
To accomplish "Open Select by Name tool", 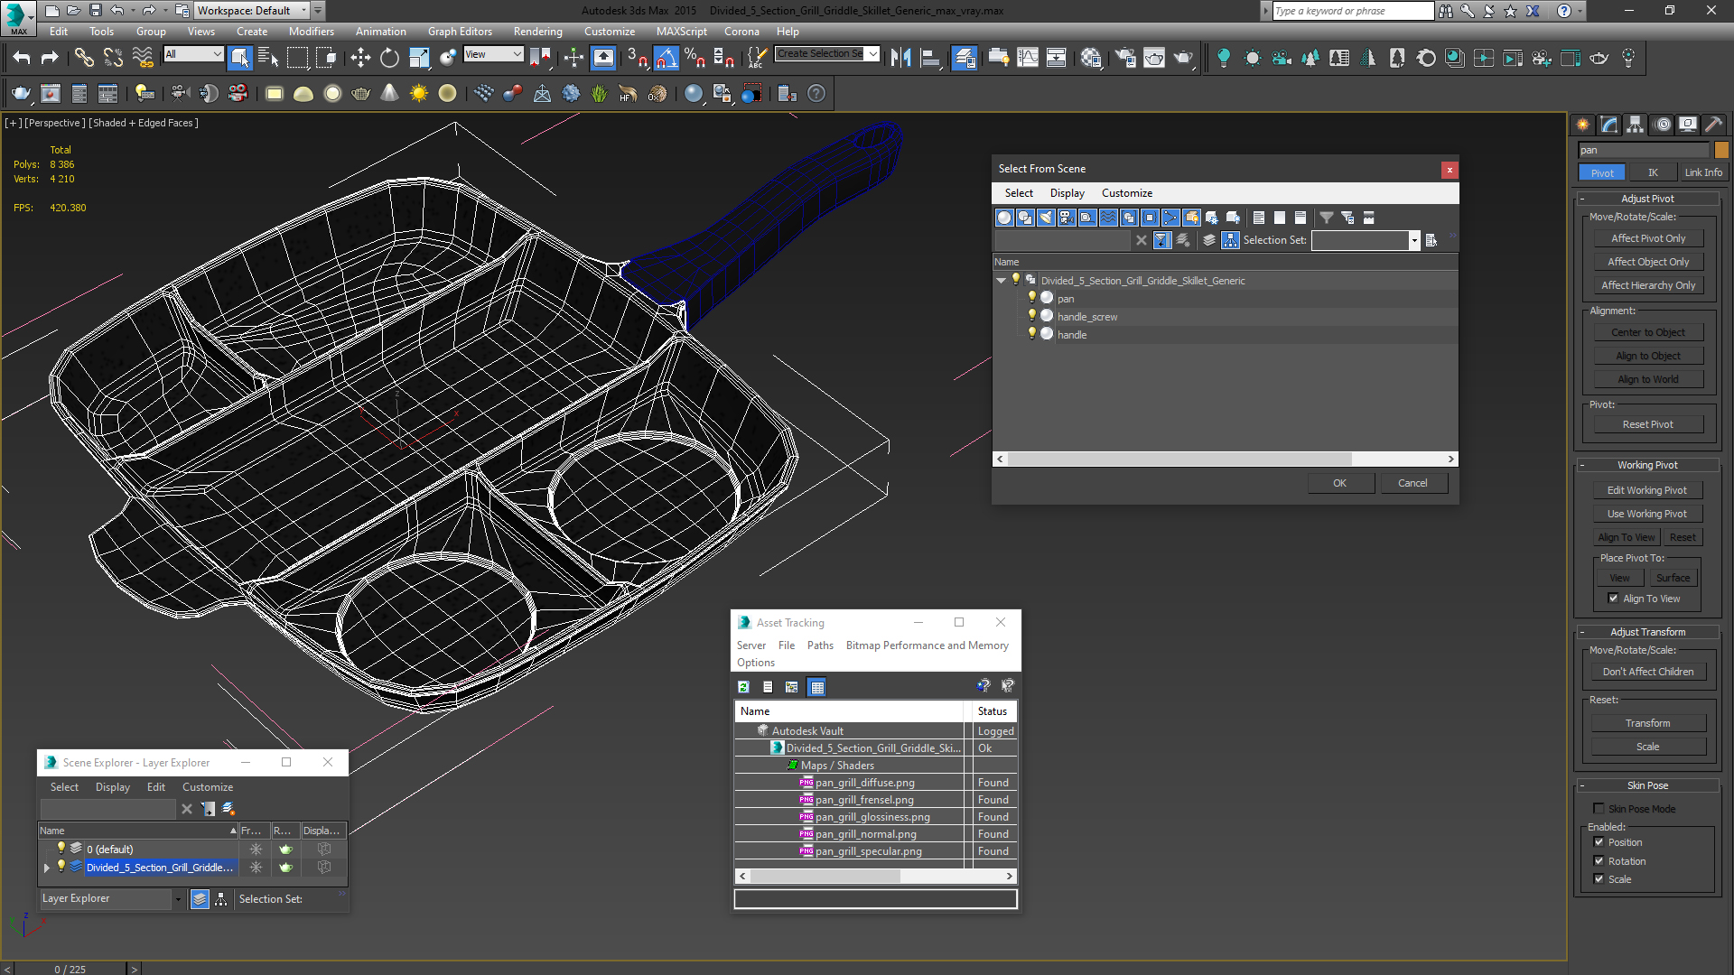I will point(268,58).
